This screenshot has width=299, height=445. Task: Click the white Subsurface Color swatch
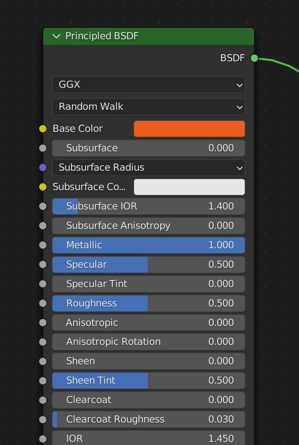(189, 187)
